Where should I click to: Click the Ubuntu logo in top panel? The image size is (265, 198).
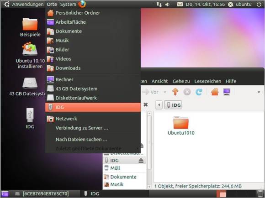click(x=6, y=5)
